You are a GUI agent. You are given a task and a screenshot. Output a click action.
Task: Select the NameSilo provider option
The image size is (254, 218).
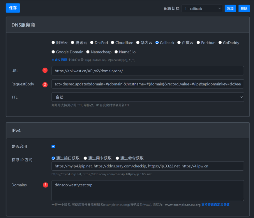pyautogui.click(x=116, y=52)
